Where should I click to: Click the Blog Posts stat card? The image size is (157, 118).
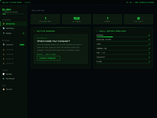[x=138, y=19]
